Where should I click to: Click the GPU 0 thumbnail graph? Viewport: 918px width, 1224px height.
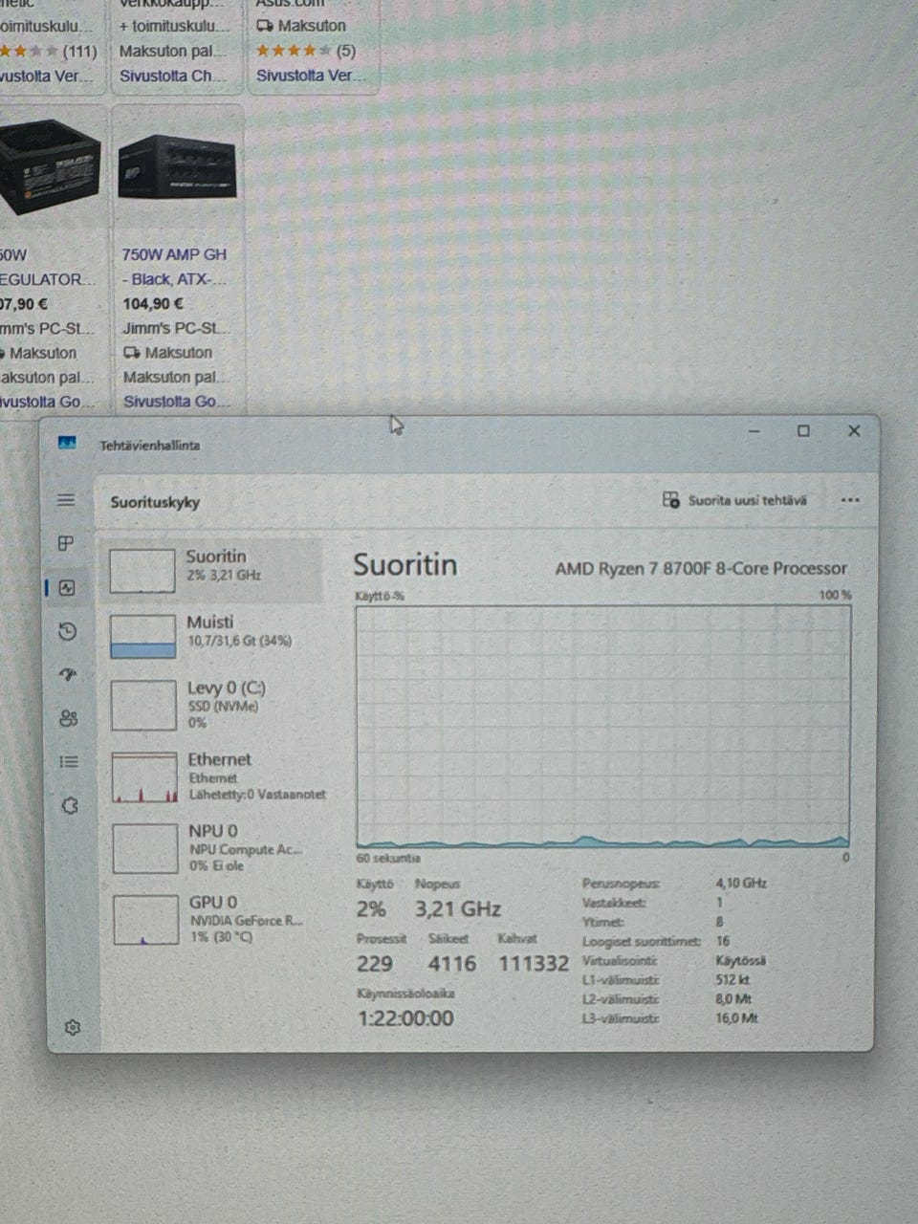(x=145, y=920)
